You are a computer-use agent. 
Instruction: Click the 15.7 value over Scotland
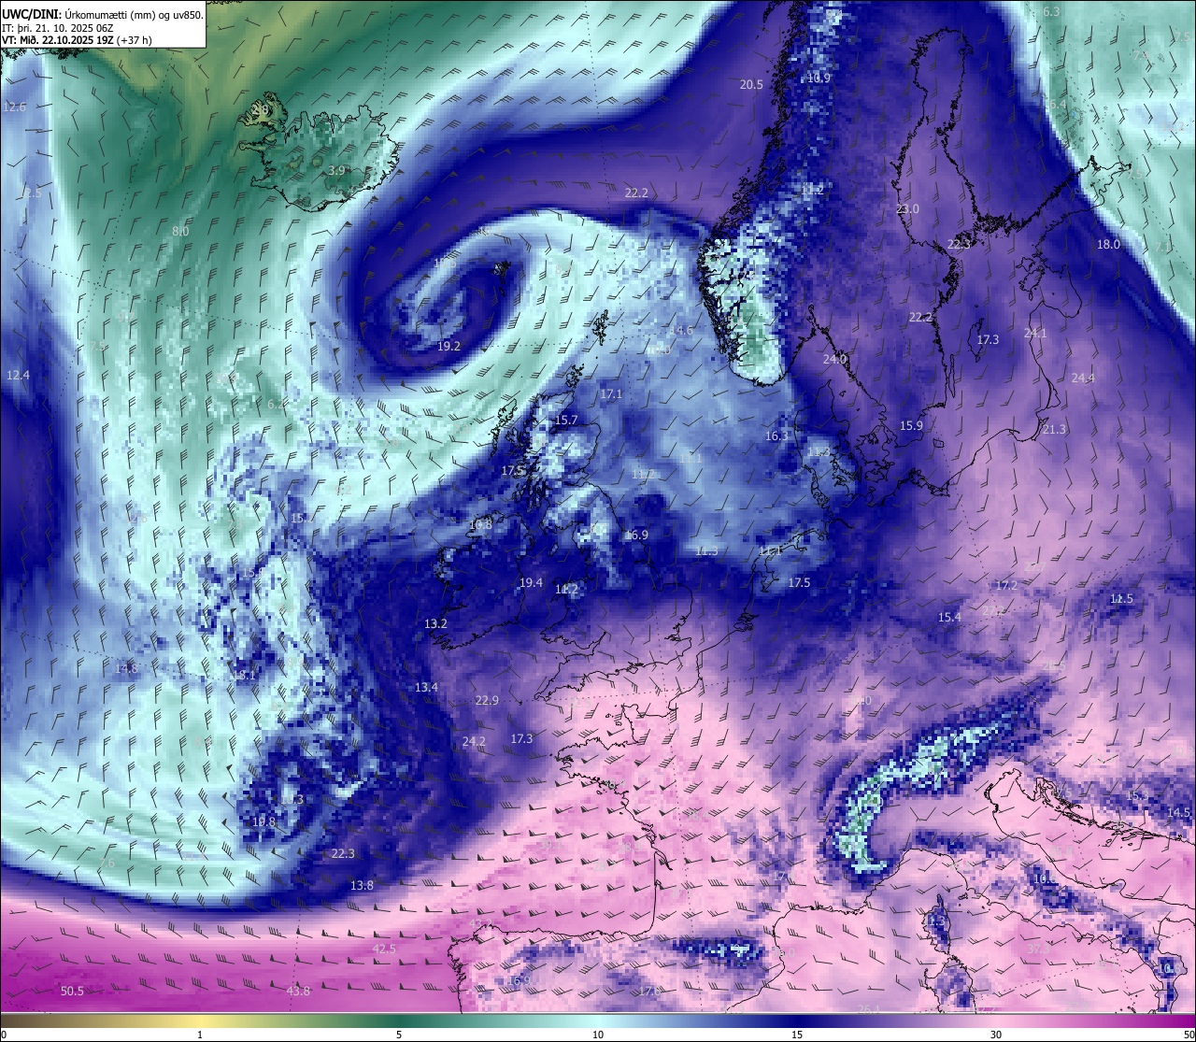pos(566,421)
